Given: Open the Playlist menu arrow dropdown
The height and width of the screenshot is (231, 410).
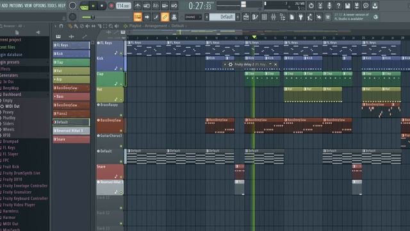Looking at the screenshot, I should coord(56,26).
